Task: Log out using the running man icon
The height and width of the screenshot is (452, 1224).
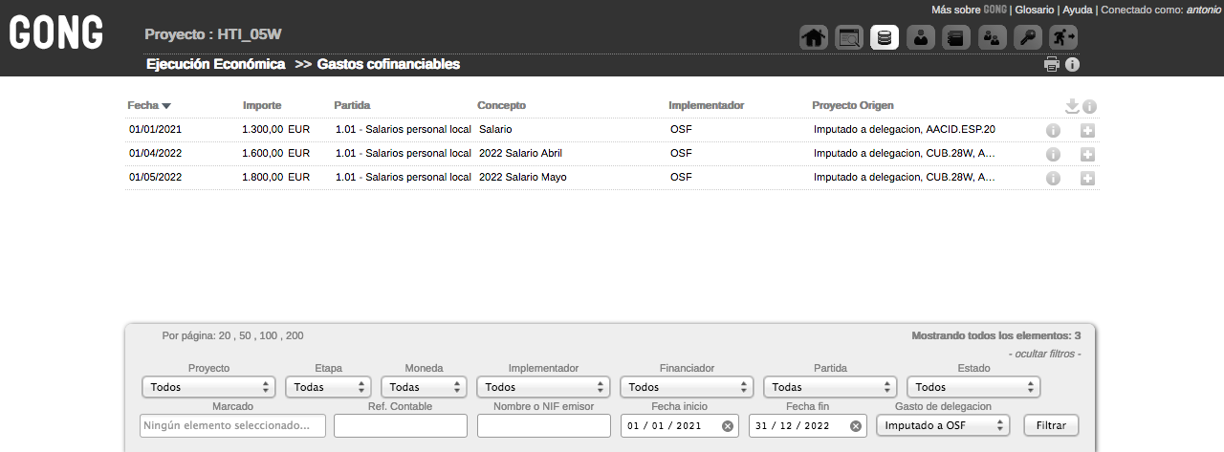Action: pyautogui.click(x=1063, y=38)
